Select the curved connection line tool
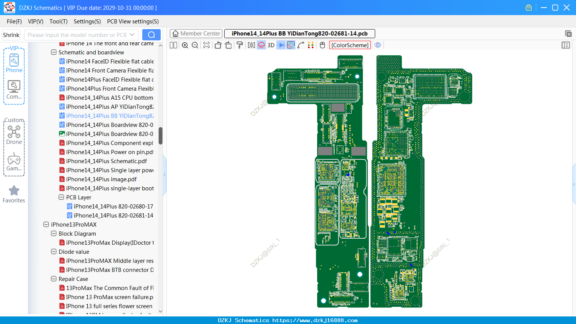This screenshot has height=324, width=576. point(301,45)
